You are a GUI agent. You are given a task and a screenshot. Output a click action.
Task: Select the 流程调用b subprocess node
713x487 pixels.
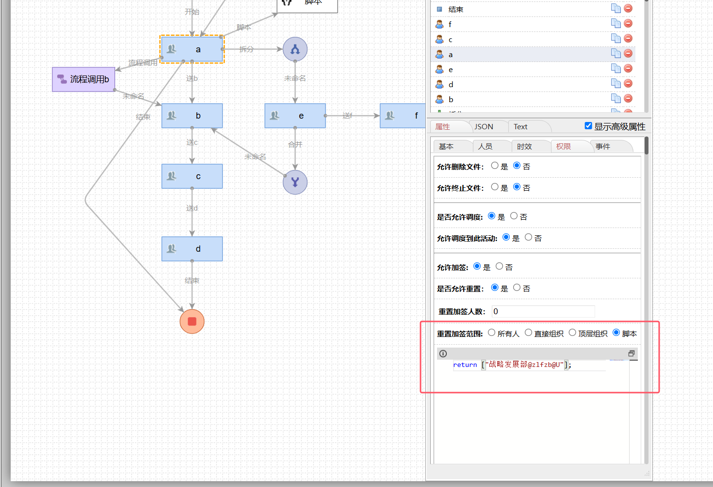point(83,79)
